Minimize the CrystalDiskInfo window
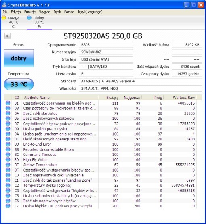Image resolution: width=206 pixels, height=224 pixels. tap(187, 5)
